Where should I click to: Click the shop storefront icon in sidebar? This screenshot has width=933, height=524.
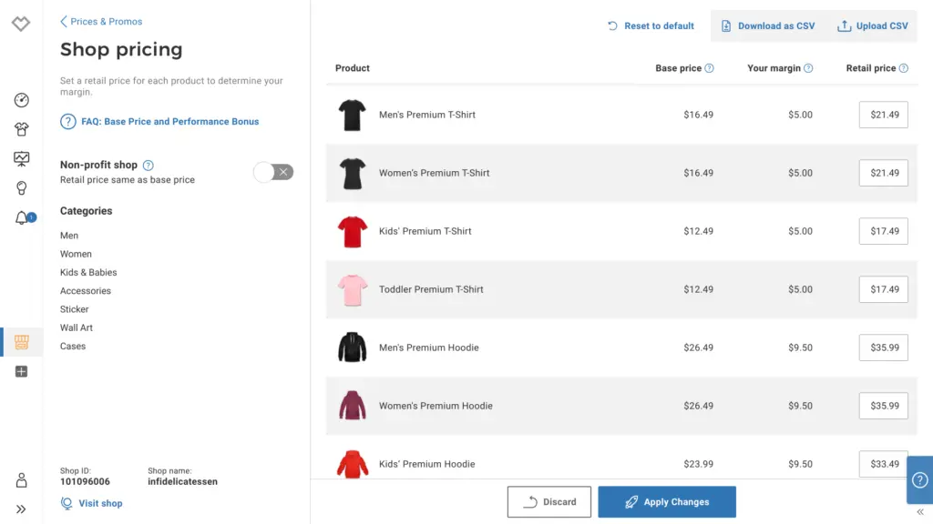(22, 342)
